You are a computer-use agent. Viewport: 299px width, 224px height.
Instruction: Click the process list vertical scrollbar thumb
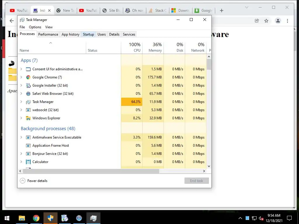pos(209,64)
